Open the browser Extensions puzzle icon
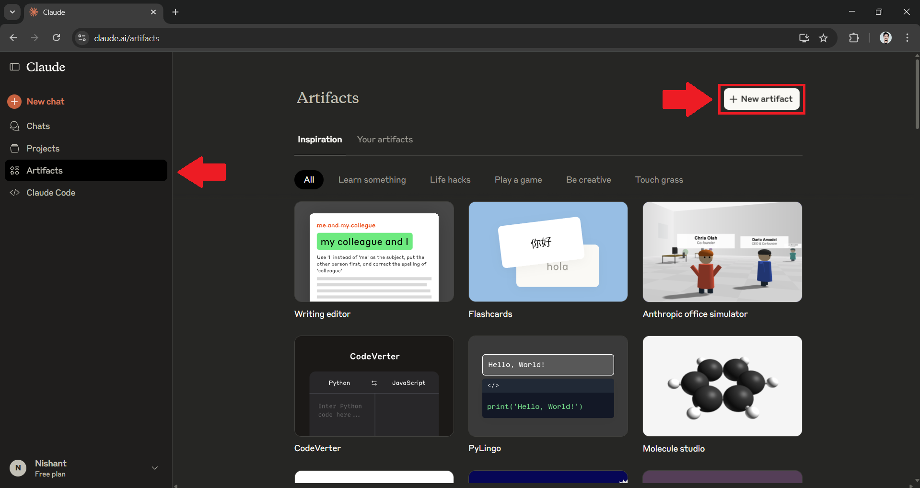This screenshot has height=488, width=920. click(x=854, y=38)
